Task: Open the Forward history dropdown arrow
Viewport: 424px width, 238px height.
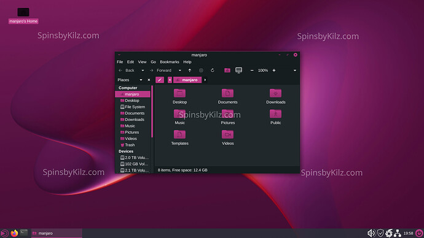Action: tap(180, 71)
